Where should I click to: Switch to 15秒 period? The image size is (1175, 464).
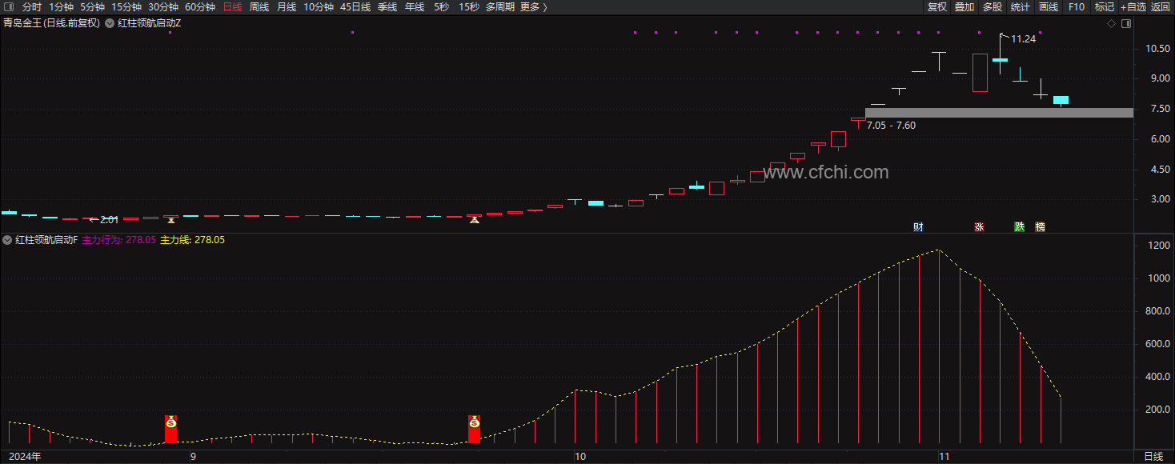click(x=469, y=6)
